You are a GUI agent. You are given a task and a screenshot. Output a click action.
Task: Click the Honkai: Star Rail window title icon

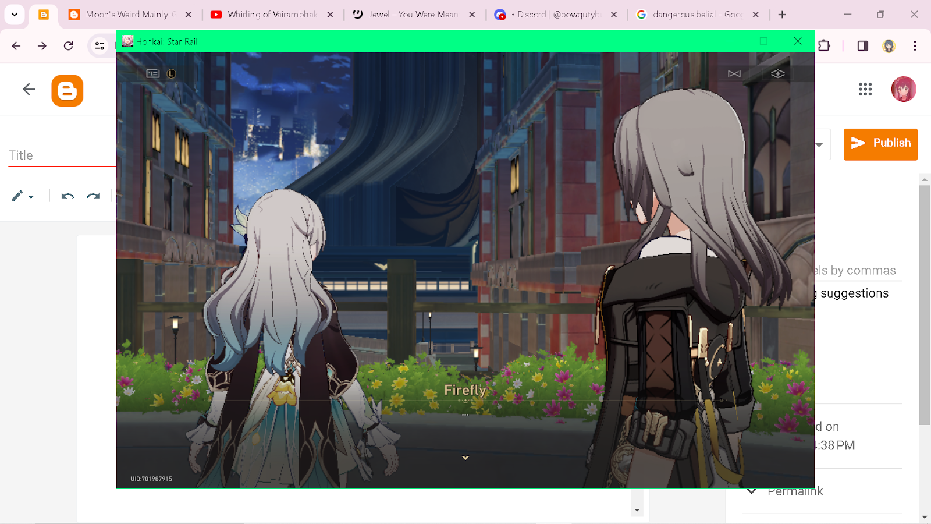127,41
